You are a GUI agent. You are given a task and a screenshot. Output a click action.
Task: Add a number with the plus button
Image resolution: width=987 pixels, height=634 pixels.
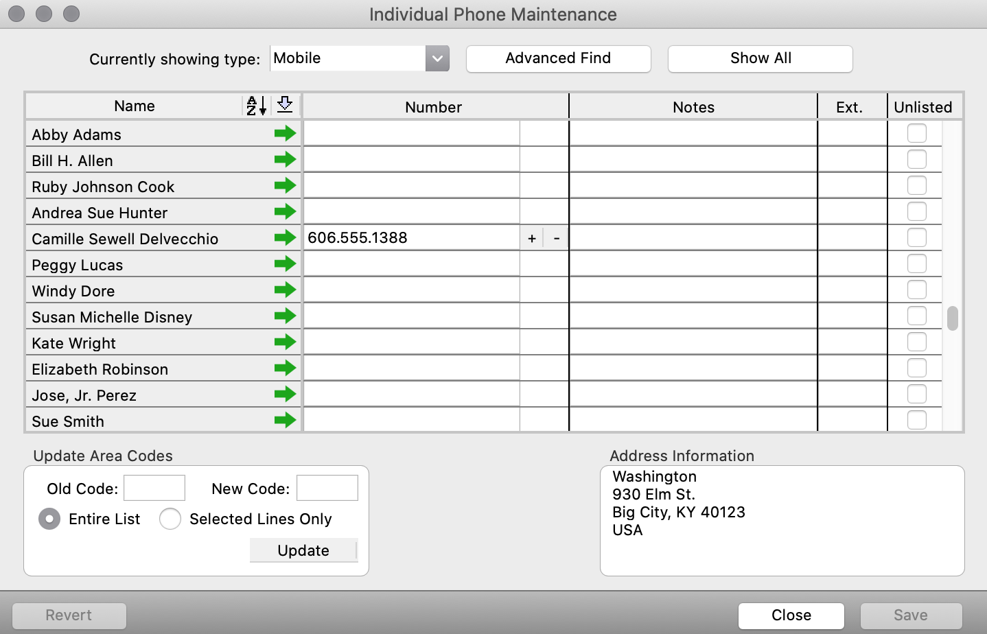pyautogui.click(x=532, y=238)
